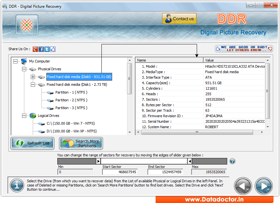Image resolution: width=280 pixels, height=203 pixels.
Task: Expand the Disk0 fixed hard disk node
Action: (x=33, y=77)
